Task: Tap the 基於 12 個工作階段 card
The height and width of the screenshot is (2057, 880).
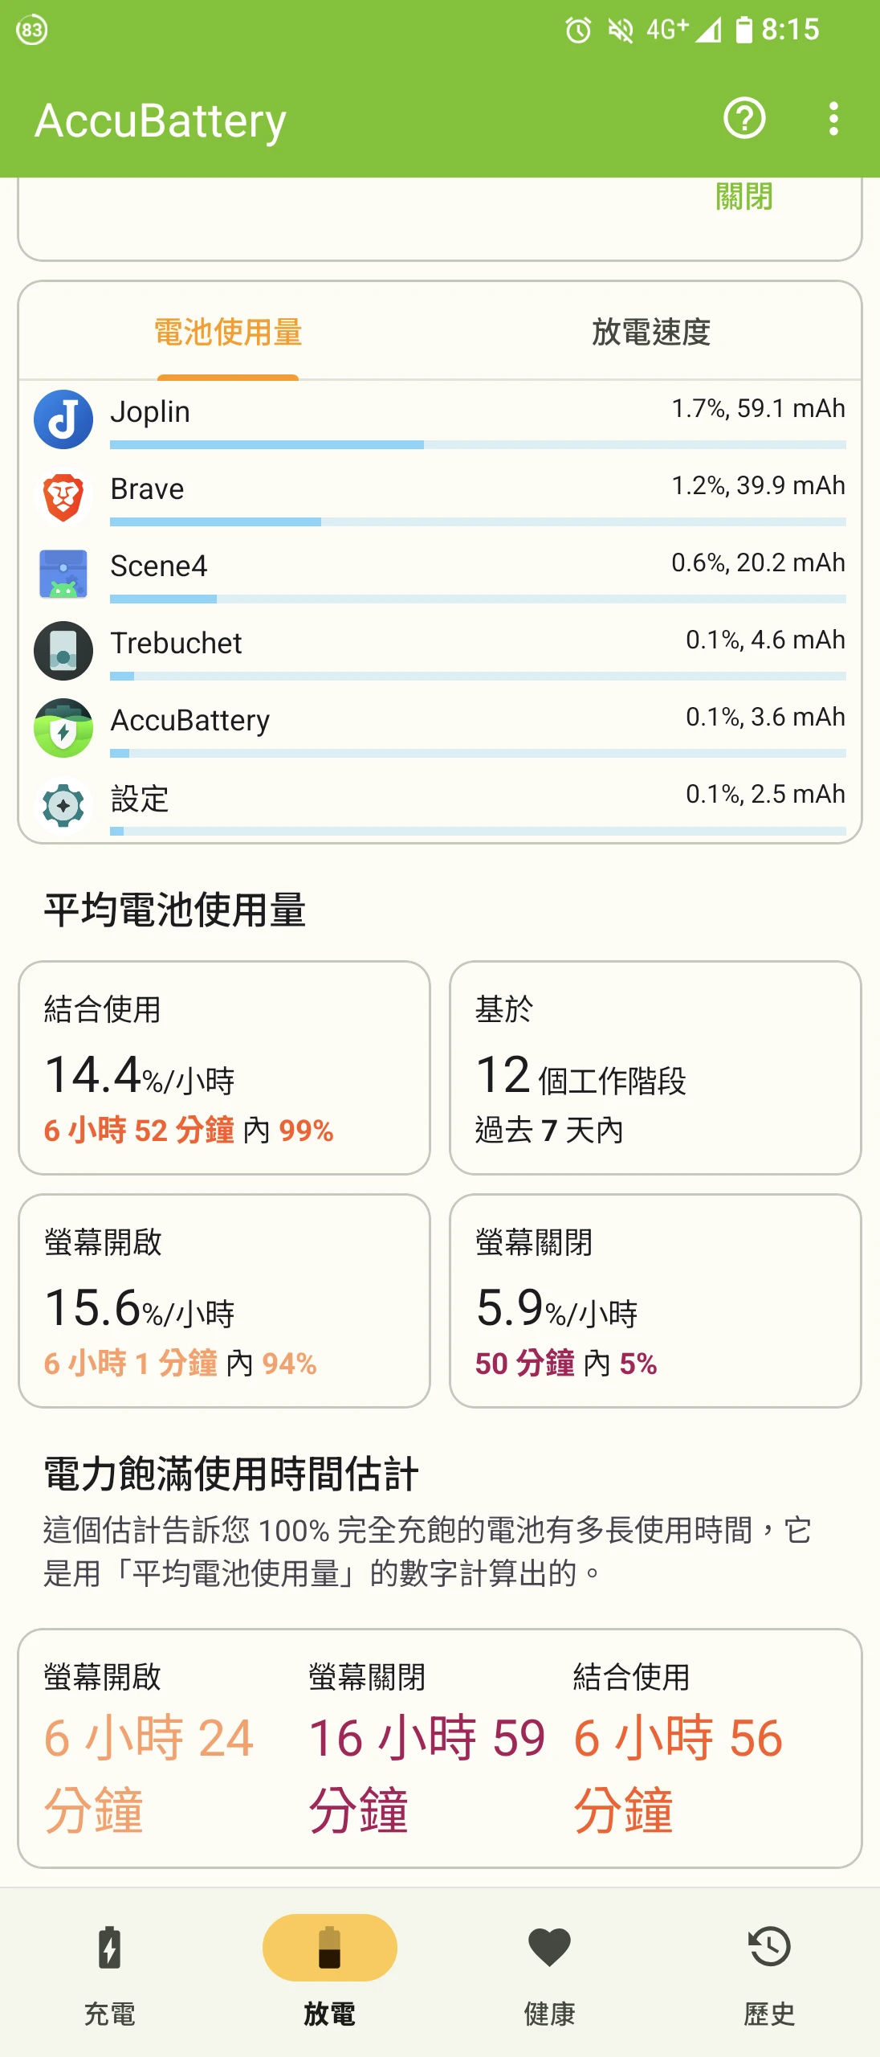Action: (x=655, y=1067)
